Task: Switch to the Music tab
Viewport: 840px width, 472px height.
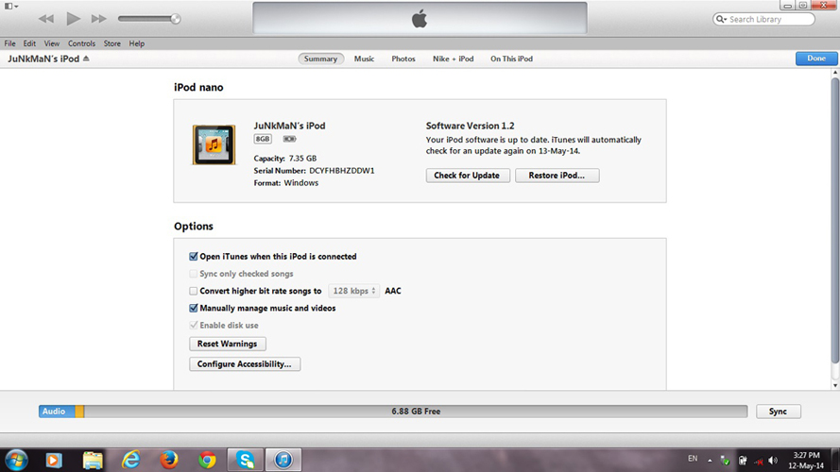Action: point(364,59)
